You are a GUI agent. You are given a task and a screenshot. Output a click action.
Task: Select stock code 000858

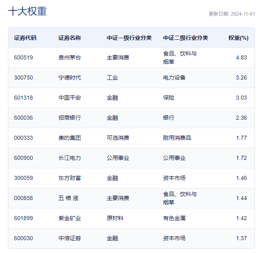click(23, 198)
